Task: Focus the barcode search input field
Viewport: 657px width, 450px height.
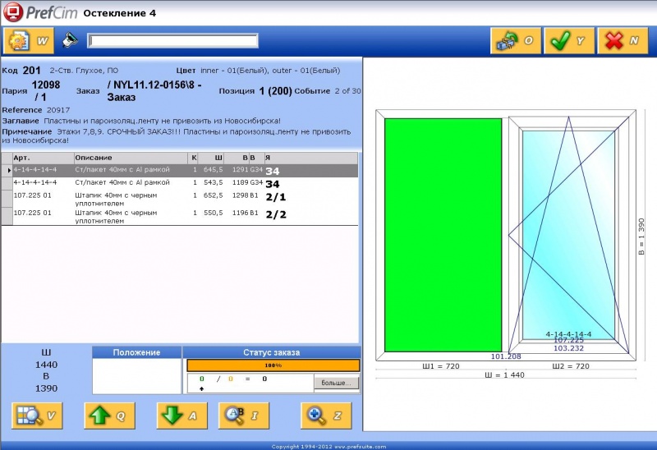Action: pyautogui.click(x=172, y=40)
